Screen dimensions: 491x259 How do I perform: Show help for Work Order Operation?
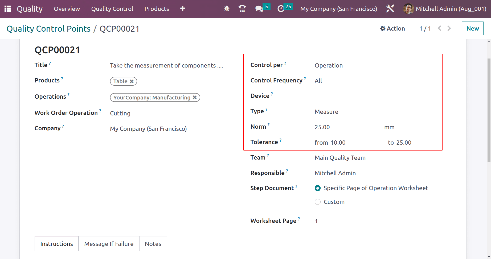100,111
